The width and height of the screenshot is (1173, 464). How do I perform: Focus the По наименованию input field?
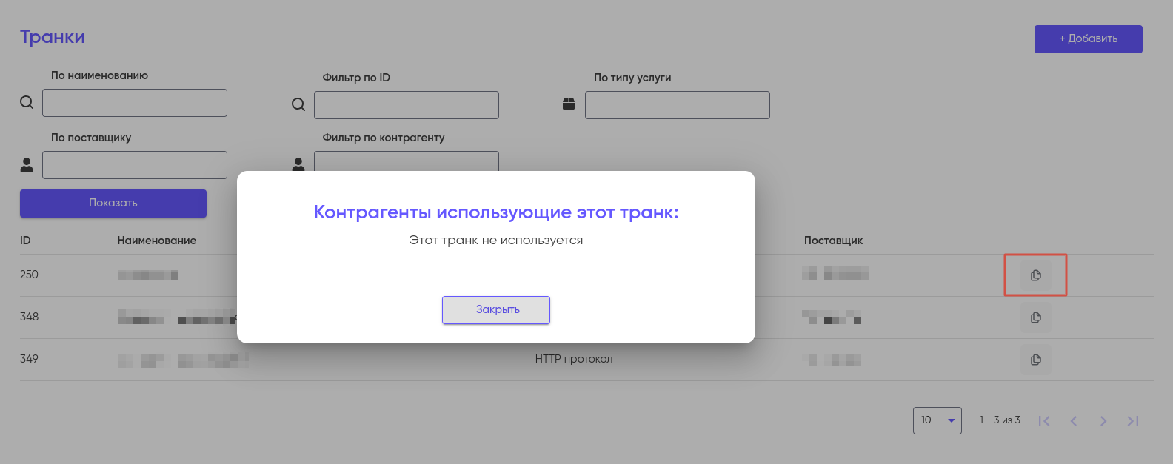click(135, 103)
